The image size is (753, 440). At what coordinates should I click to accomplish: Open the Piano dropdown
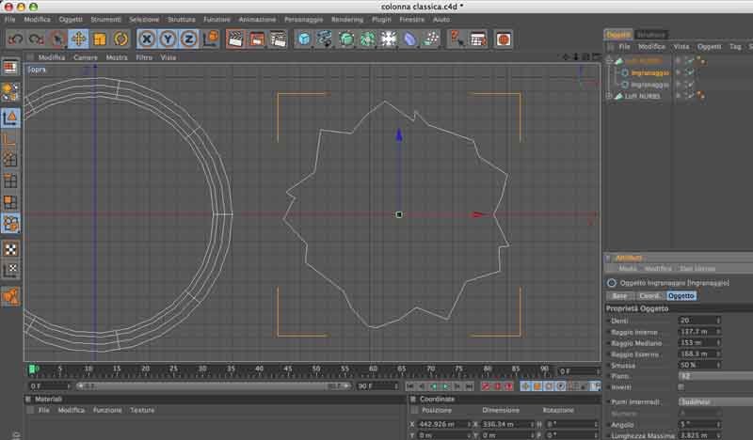point(715,376)
